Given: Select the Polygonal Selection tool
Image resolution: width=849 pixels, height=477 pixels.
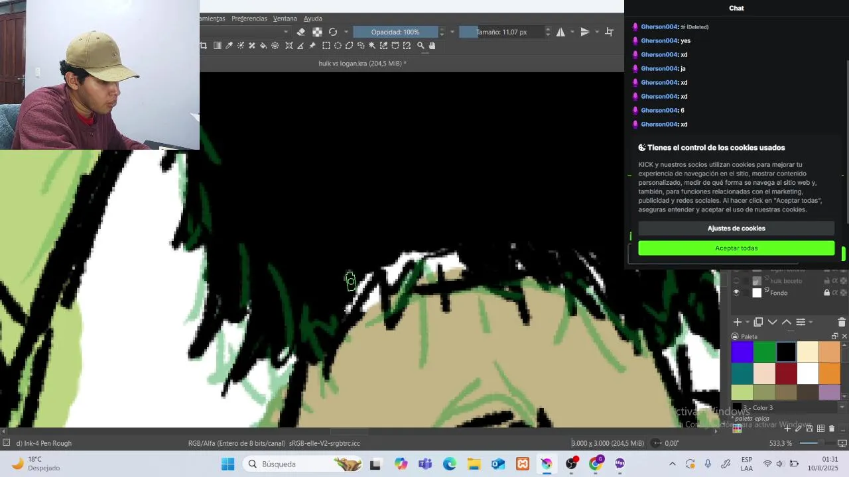Looking at the screenshot, I should pyautogui.click(x=350, y=46).
